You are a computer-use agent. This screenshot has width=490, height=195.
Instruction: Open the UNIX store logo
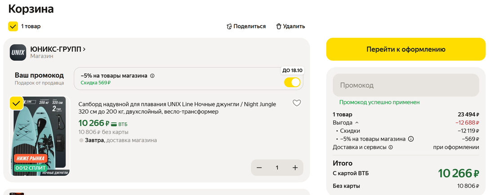click(18, 52)
